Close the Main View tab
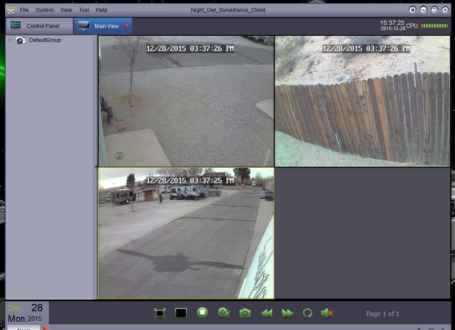 coord(127,26)
